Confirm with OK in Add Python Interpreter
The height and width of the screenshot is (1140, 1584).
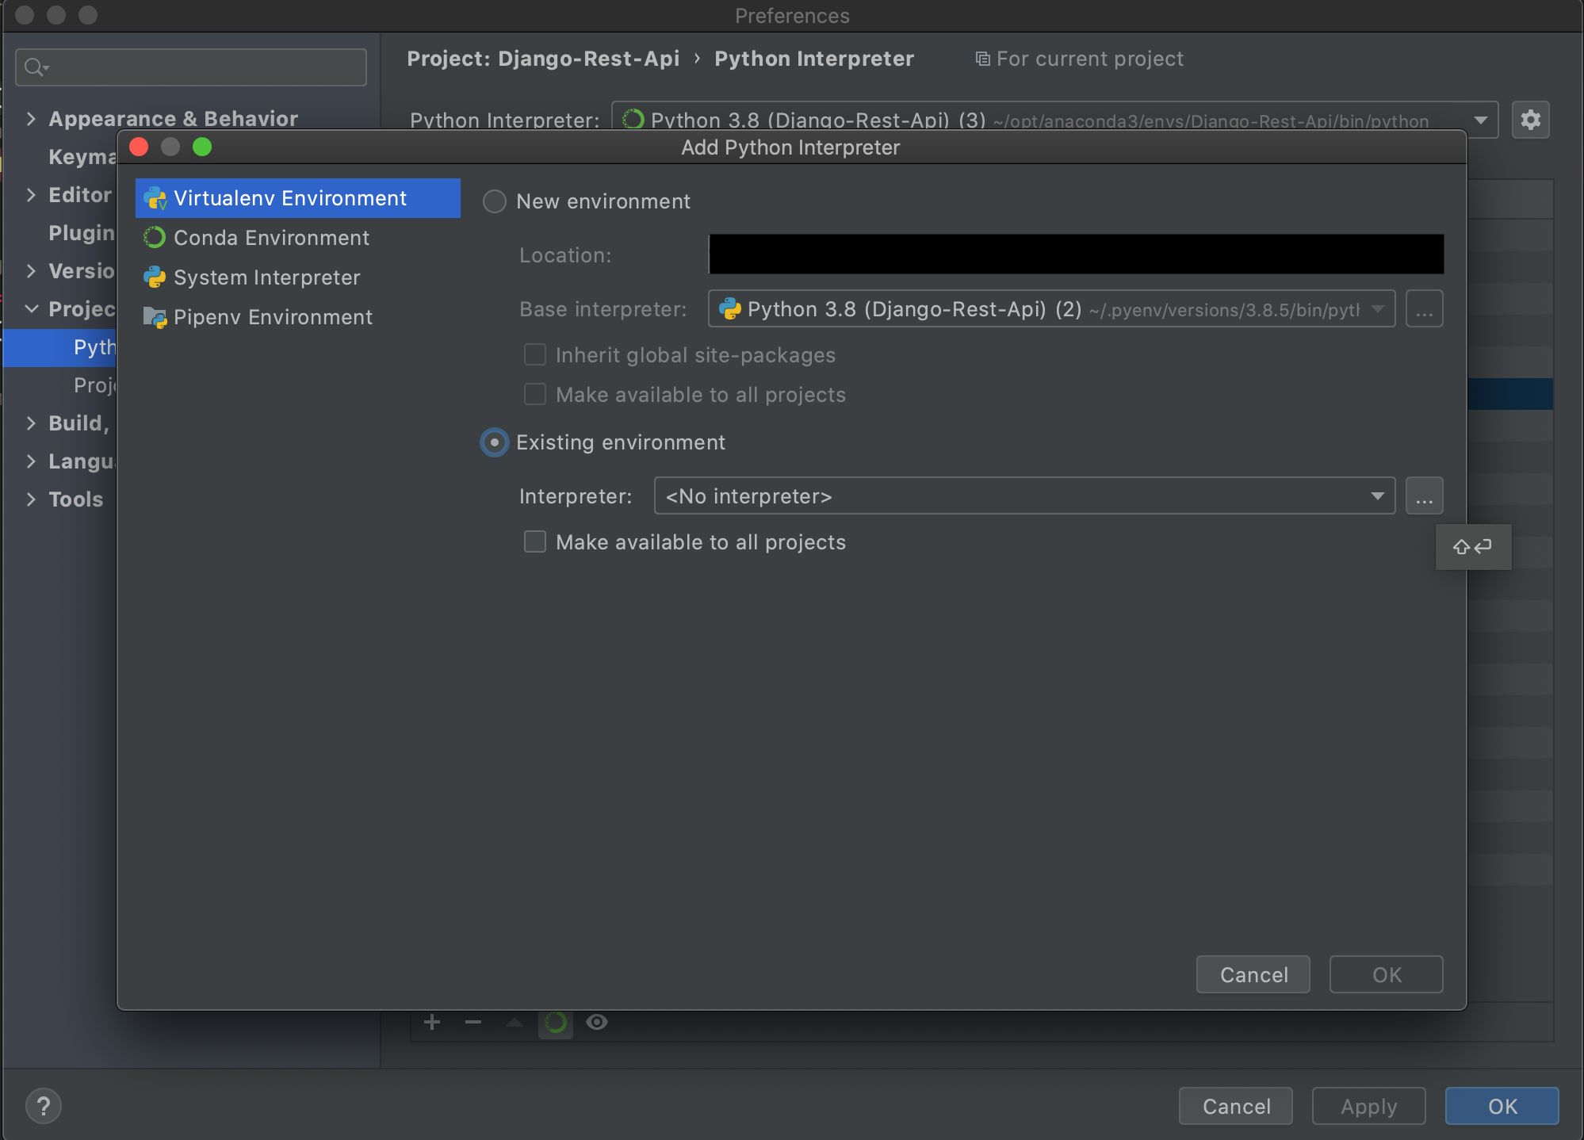coord(1386,974)
